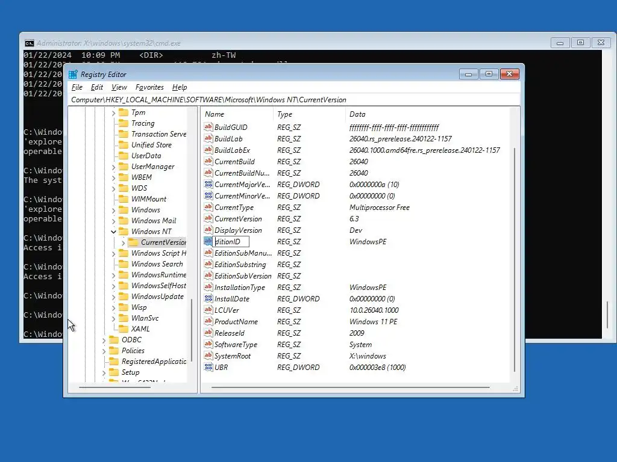Select the Windows Search key
Viewport: 617px width, 462px height.
coord(157,264)
